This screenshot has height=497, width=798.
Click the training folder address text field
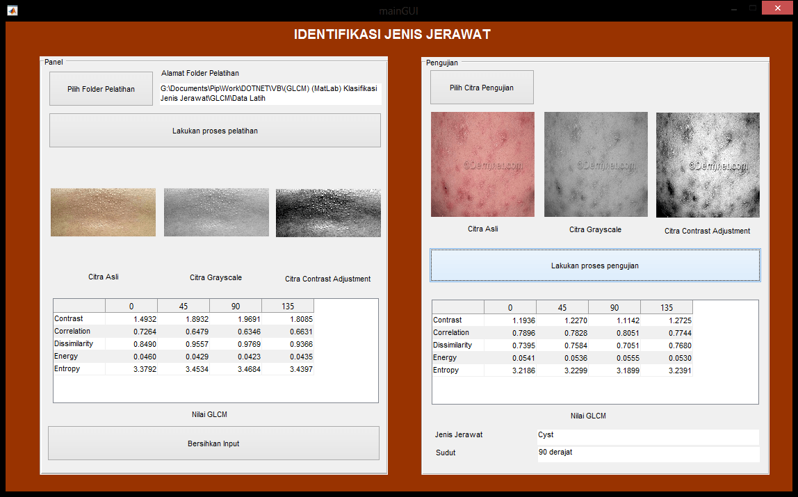coord(270,94)
